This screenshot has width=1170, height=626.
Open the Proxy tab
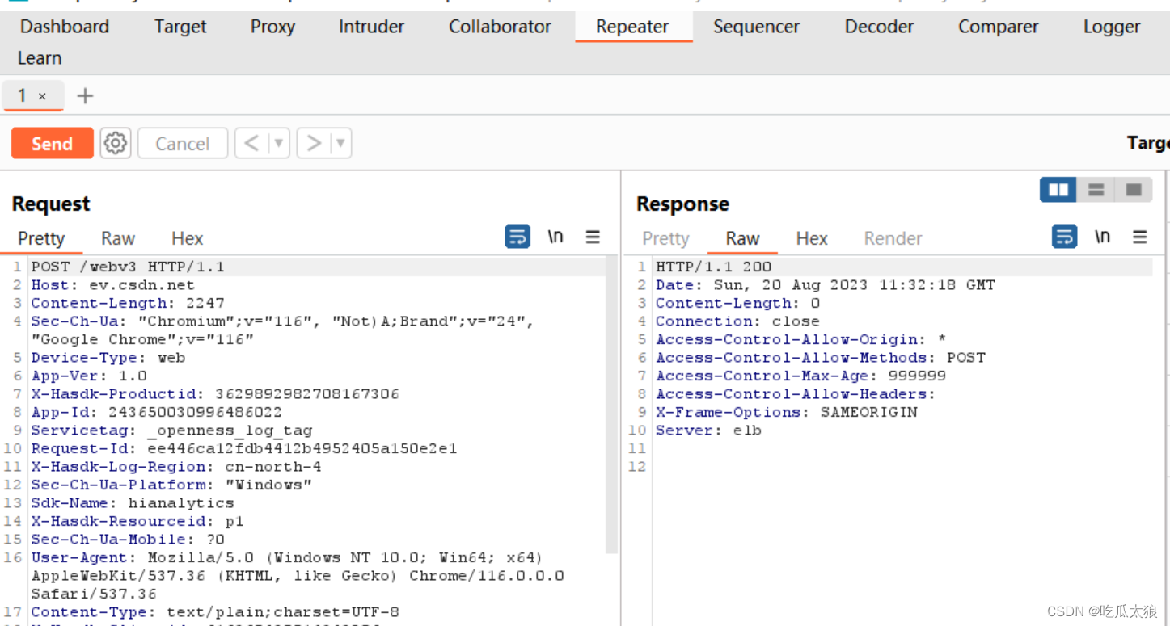(x=272, y=27)
